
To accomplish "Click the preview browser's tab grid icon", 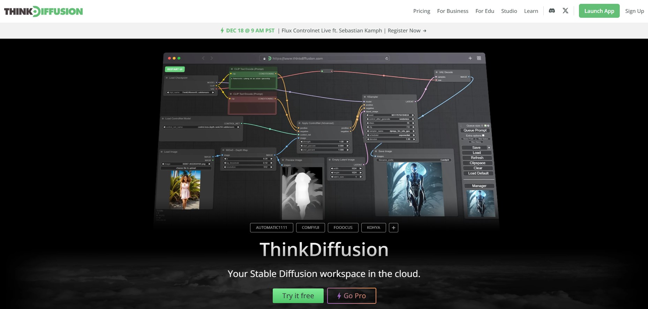I will point(479,58).
